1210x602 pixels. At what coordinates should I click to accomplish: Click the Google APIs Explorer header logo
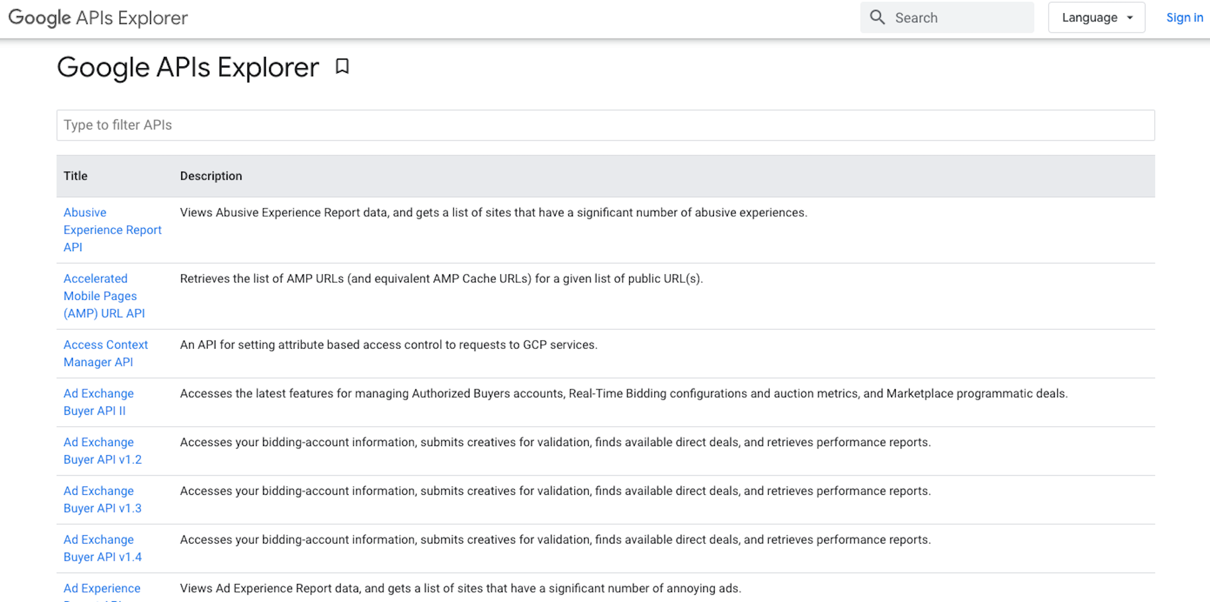pyautogui.click(x=98, y=18)
